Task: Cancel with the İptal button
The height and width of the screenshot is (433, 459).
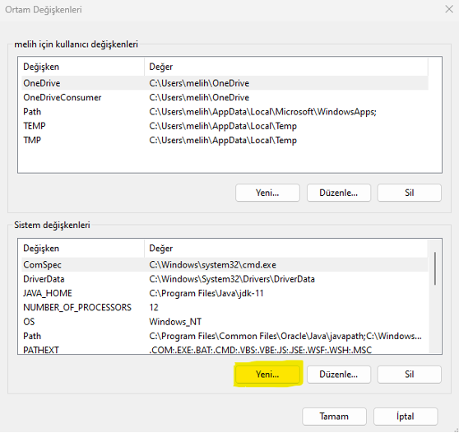Action: [x=406, y=417]
